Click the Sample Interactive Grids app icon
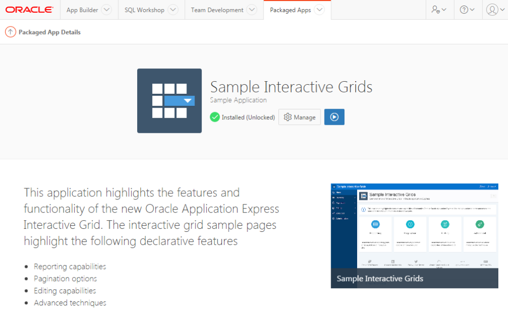The height and width of the screenshot is (310, 508). [x=170, y=100]
